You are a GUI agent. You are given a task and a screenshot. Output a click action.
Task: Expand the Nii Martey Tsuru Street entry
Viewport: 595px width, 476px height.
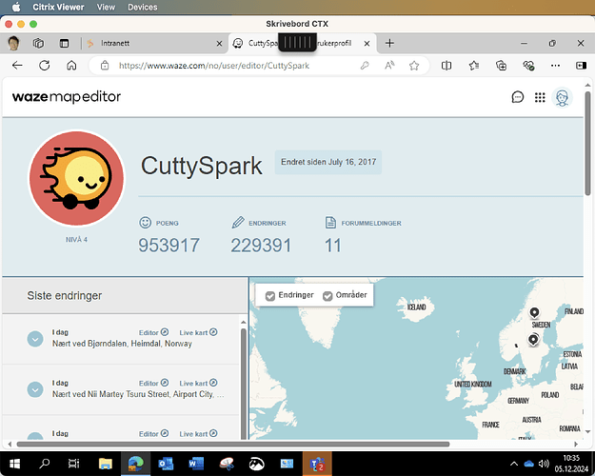(35, 389)
